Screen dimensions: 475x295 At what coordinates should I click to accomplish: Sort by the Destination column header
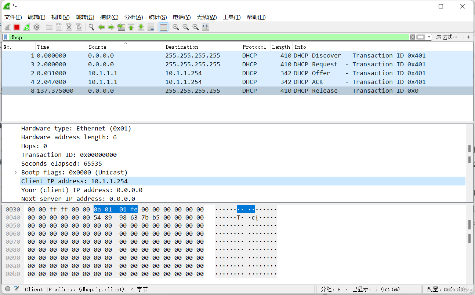pyautogui.click(x=202, y=47)
